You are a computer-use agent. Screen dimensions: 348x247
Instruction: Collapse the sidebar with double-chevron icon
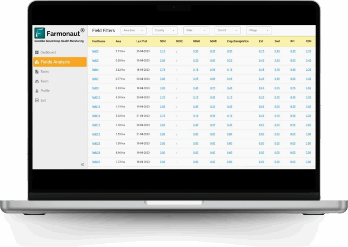(x=82, y=165)
